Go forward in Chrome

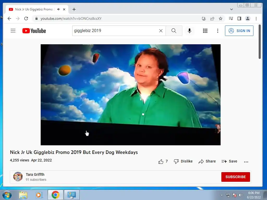point(18,18)
